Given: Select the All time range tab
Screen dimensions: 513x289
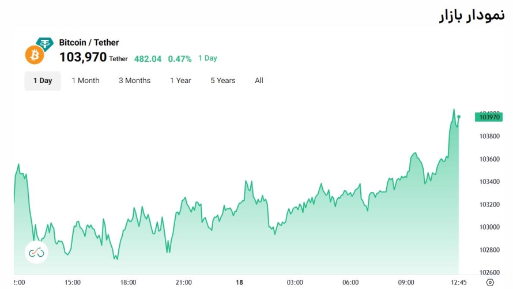Looking at the screenshot, I should [x=259, y=81].
